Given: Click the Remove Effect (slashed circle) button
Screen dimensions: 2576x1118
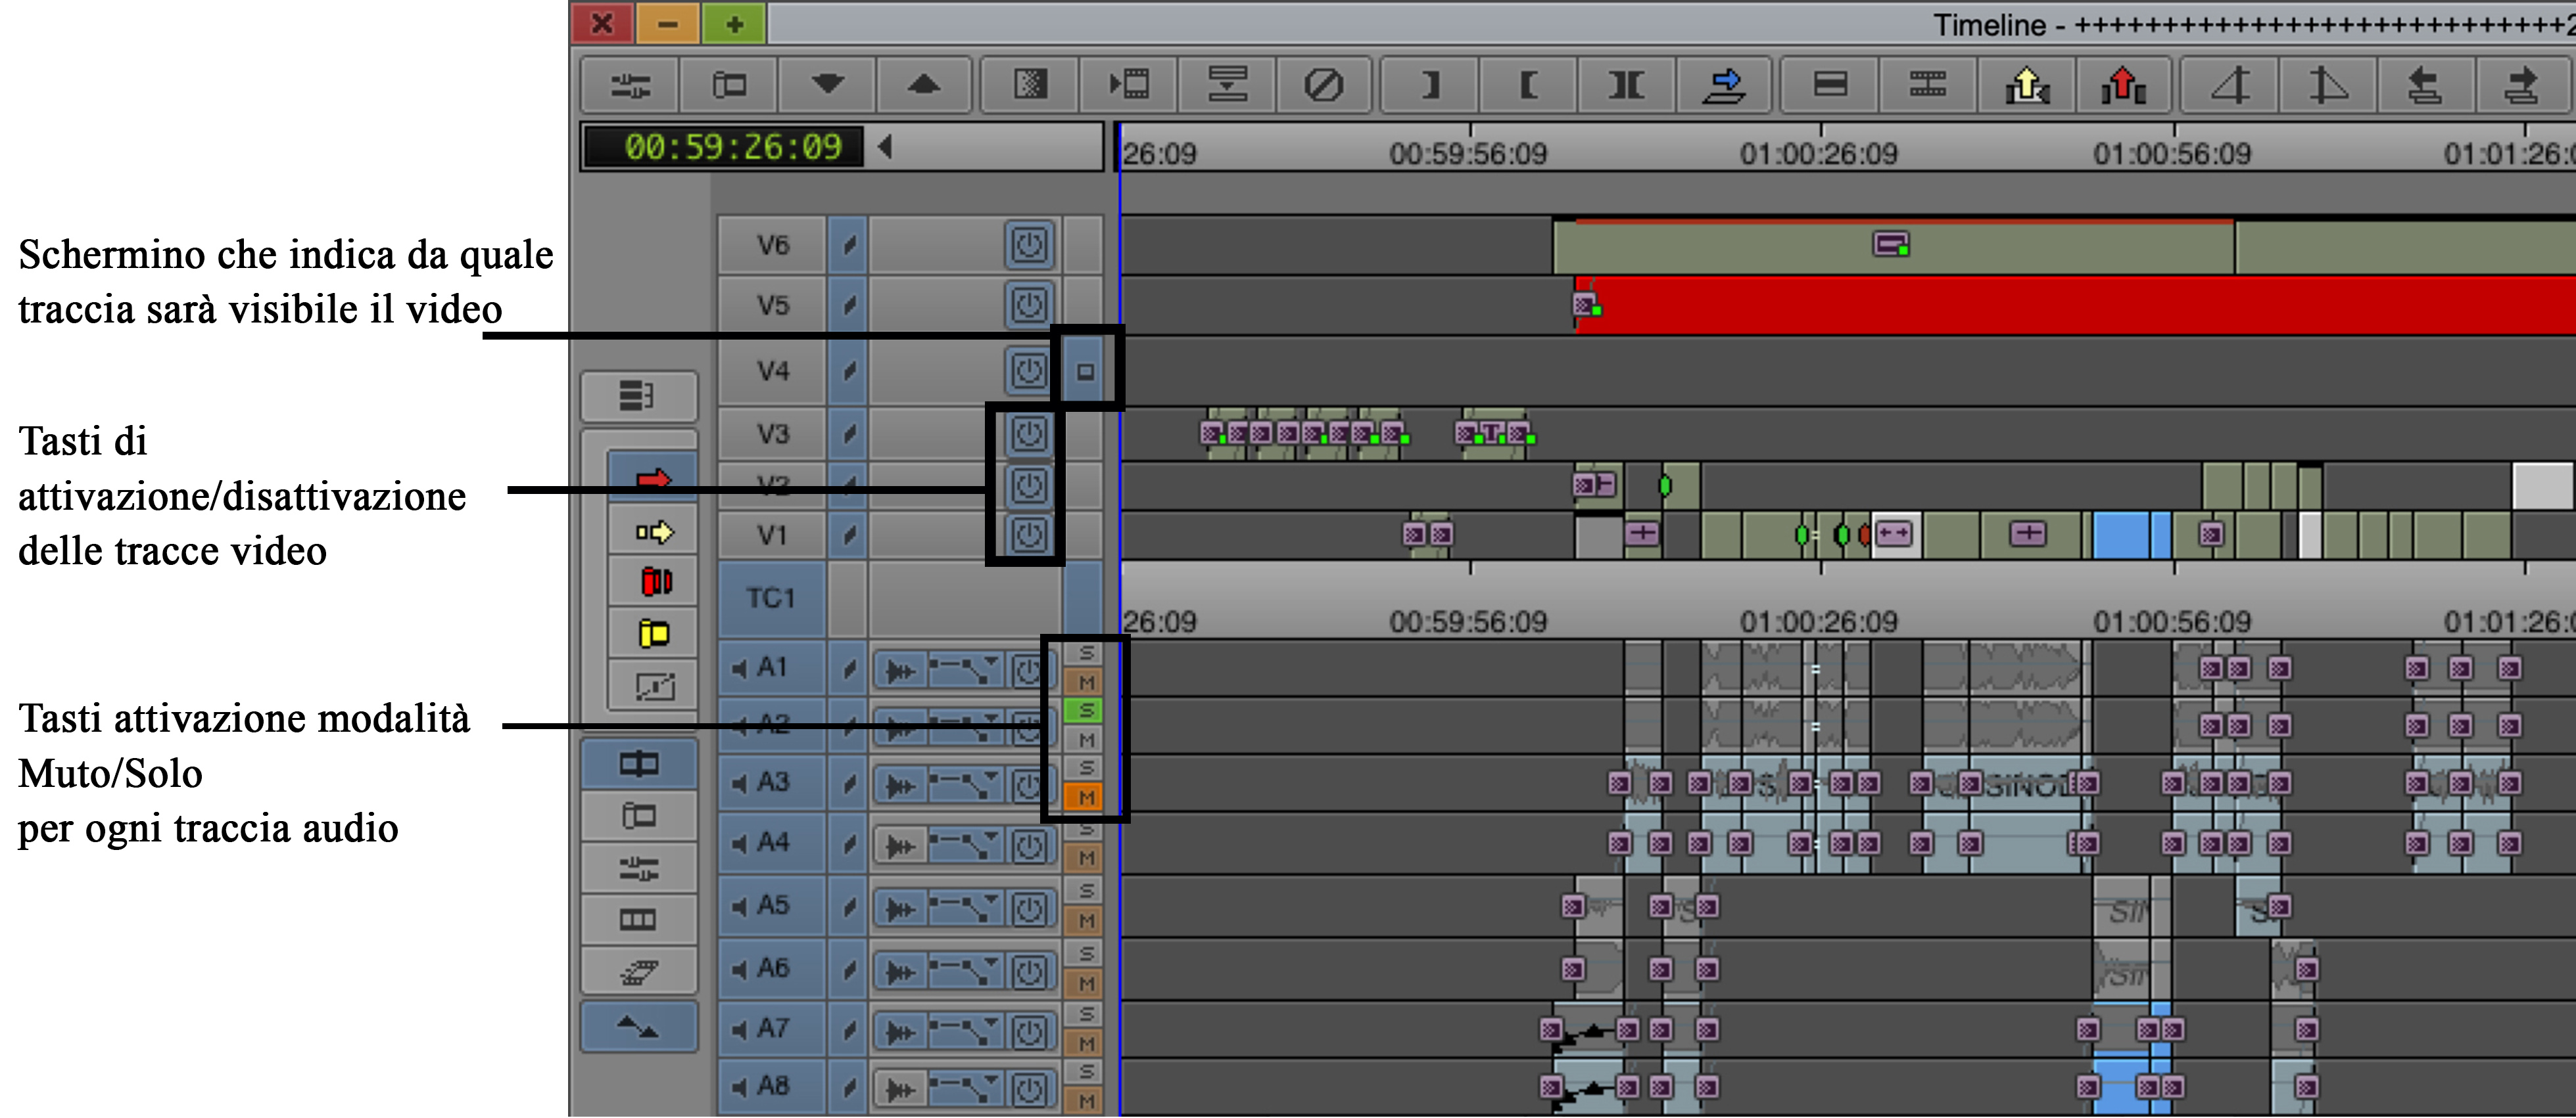Looking at the screenshot, I should pos(1323,85).
